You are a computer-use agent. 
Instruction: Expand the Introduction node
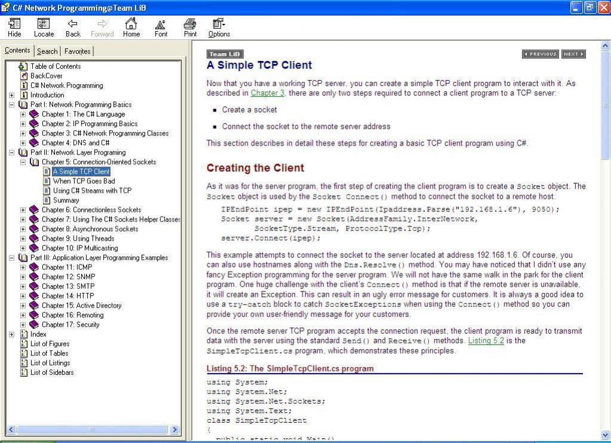[x=12, y=95]
